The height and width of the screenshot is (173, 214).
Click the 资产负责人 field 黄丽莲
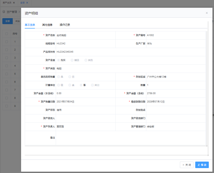pyautogui.click(x=86, y=127)
